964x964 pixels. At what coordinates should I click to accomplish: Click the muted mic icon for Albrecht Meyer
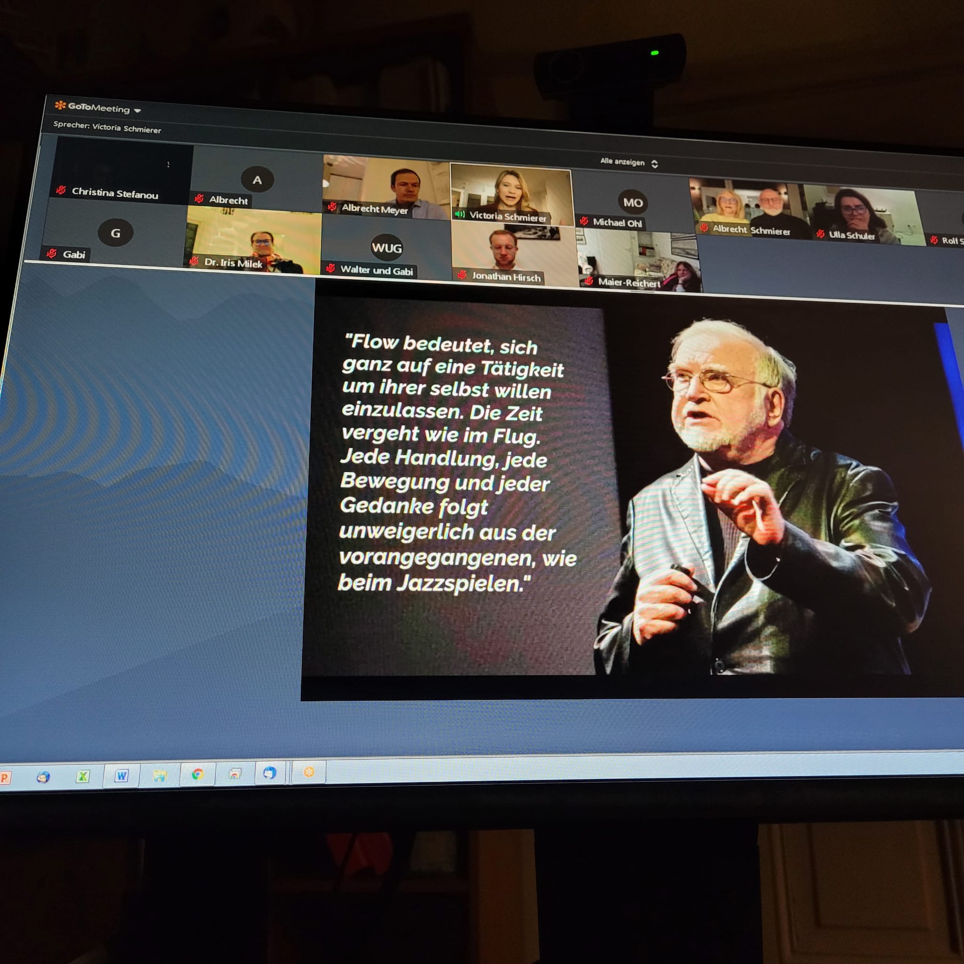[x=332, y=207]
